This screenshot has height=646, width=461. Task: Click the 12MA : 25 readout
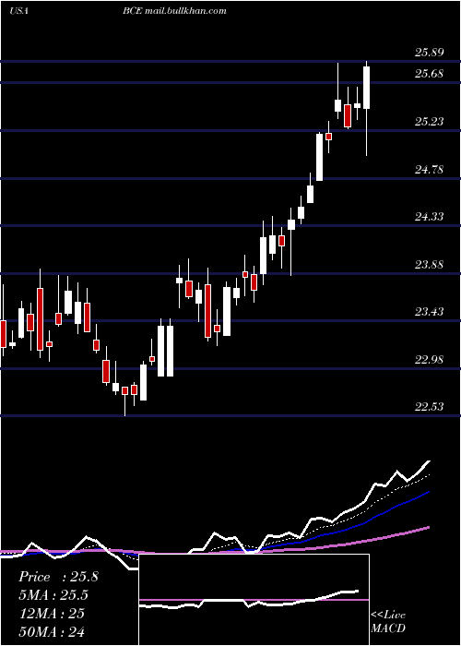pyautogui.click(x=52, y=613)
